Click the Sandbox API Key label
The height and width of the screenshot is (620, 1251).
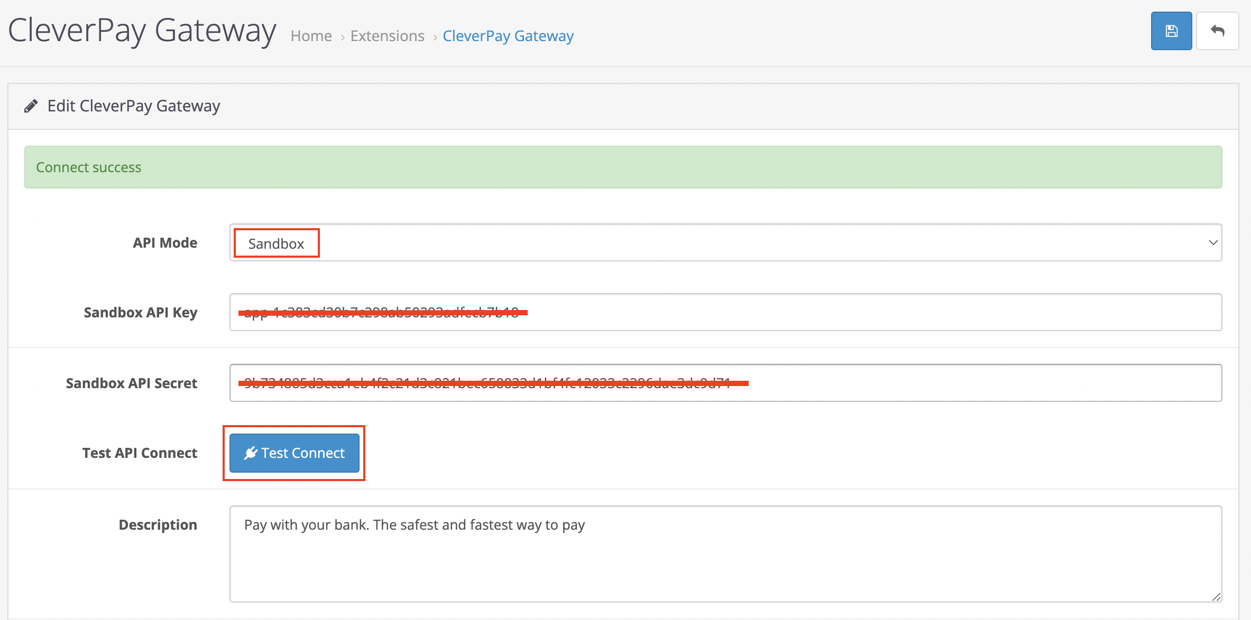pyautogui.click(x=140, y=313)
